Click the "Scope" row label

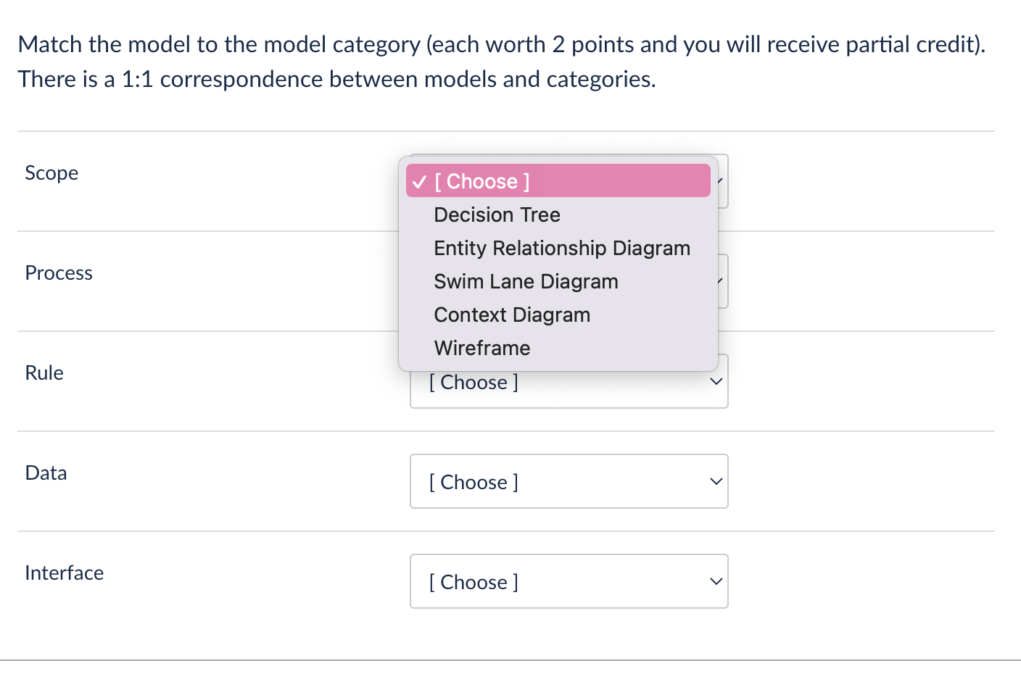click(51, 173)
